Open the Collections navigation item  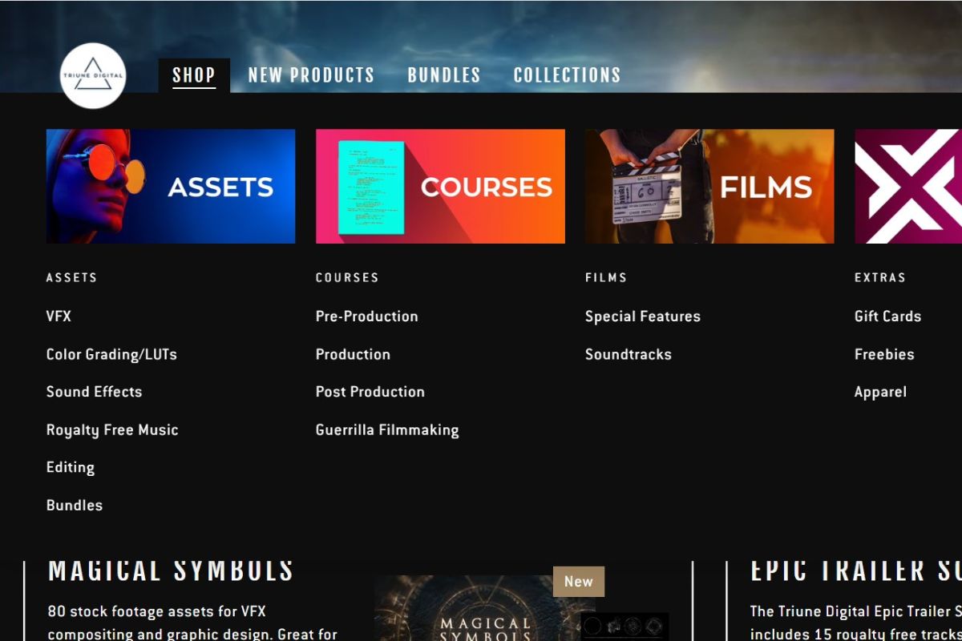(x=567, y=75)
